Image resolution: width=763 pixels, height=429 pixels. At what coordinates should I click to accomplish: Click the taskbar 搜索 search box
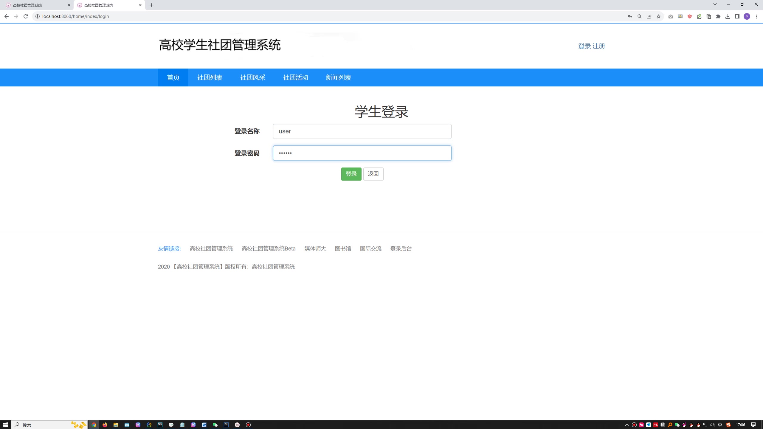(49, 425)
